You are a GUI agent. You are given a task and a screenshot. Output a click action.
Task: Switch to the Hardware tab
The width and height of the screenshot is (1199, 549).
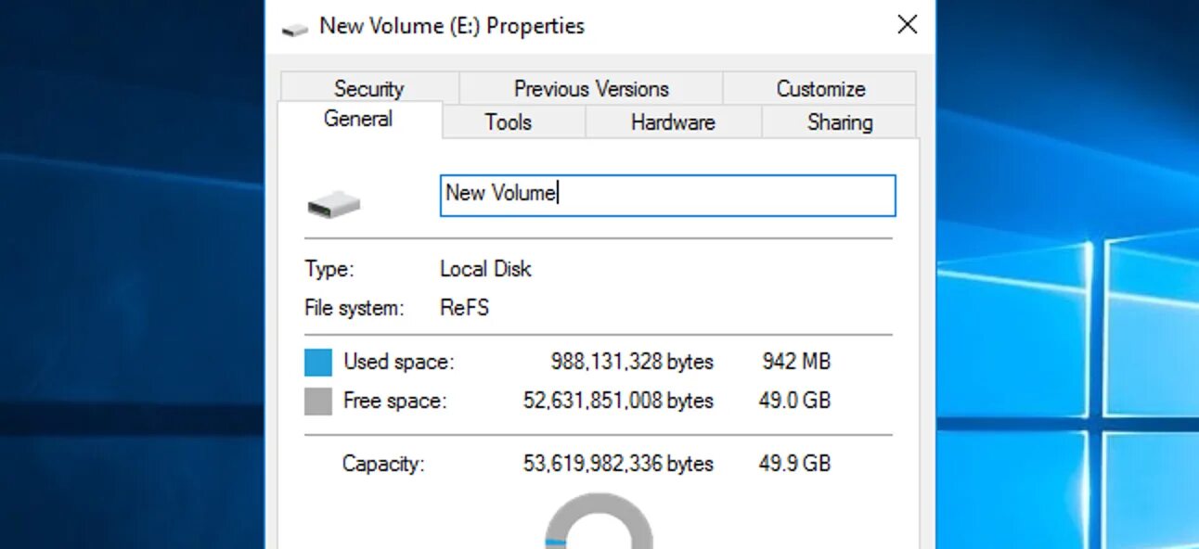point(673,122)
